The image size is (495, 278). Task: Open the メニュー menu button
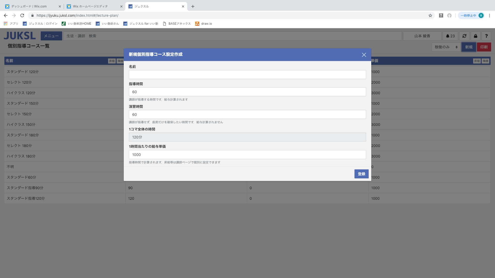click(x=51, y=36)
